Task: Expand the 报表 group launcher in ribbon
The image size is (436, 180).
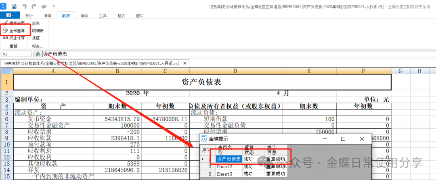Action: (x=38, y=46)
